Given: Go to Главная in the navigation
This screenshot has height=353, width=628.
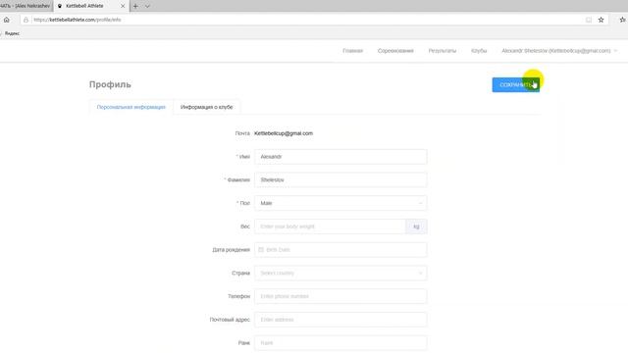Looking at the screenshot, I should tap(353, 51).
